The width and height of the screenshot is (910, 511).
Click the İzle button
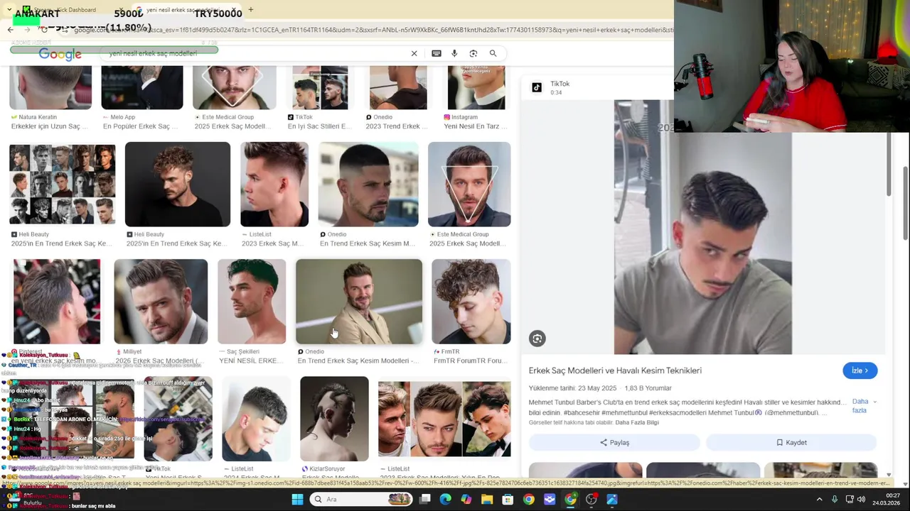tap(860, 370)
